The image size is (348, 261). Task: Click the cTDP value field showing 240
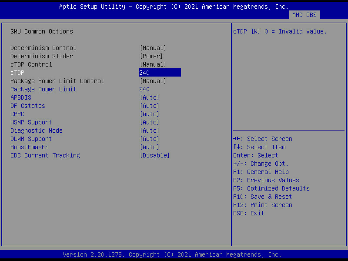[159, 73]
